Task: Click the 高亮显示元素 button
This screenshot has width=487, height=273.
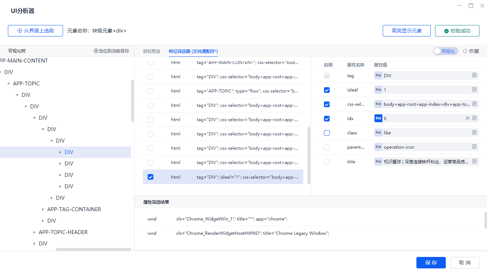Action: [407, 31]
